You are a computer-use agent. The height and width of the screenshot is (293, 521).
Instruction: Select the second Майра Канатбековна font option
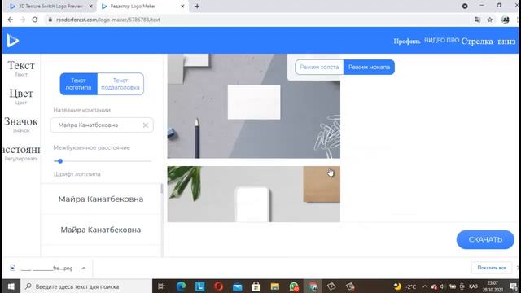101,230
